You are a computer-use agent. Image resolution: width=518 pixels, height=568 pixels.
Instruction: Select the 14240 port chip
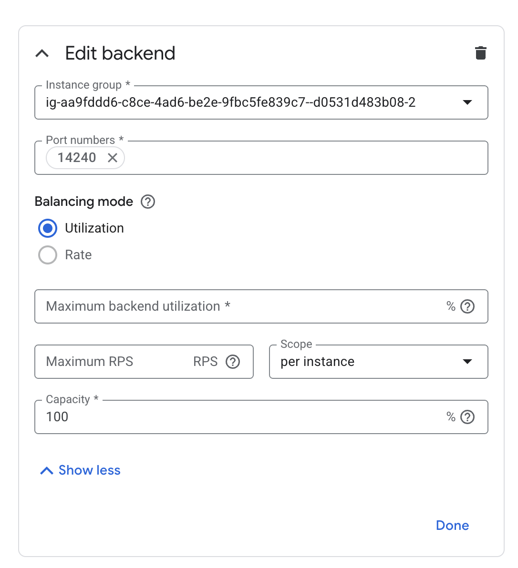pos(76,158)
